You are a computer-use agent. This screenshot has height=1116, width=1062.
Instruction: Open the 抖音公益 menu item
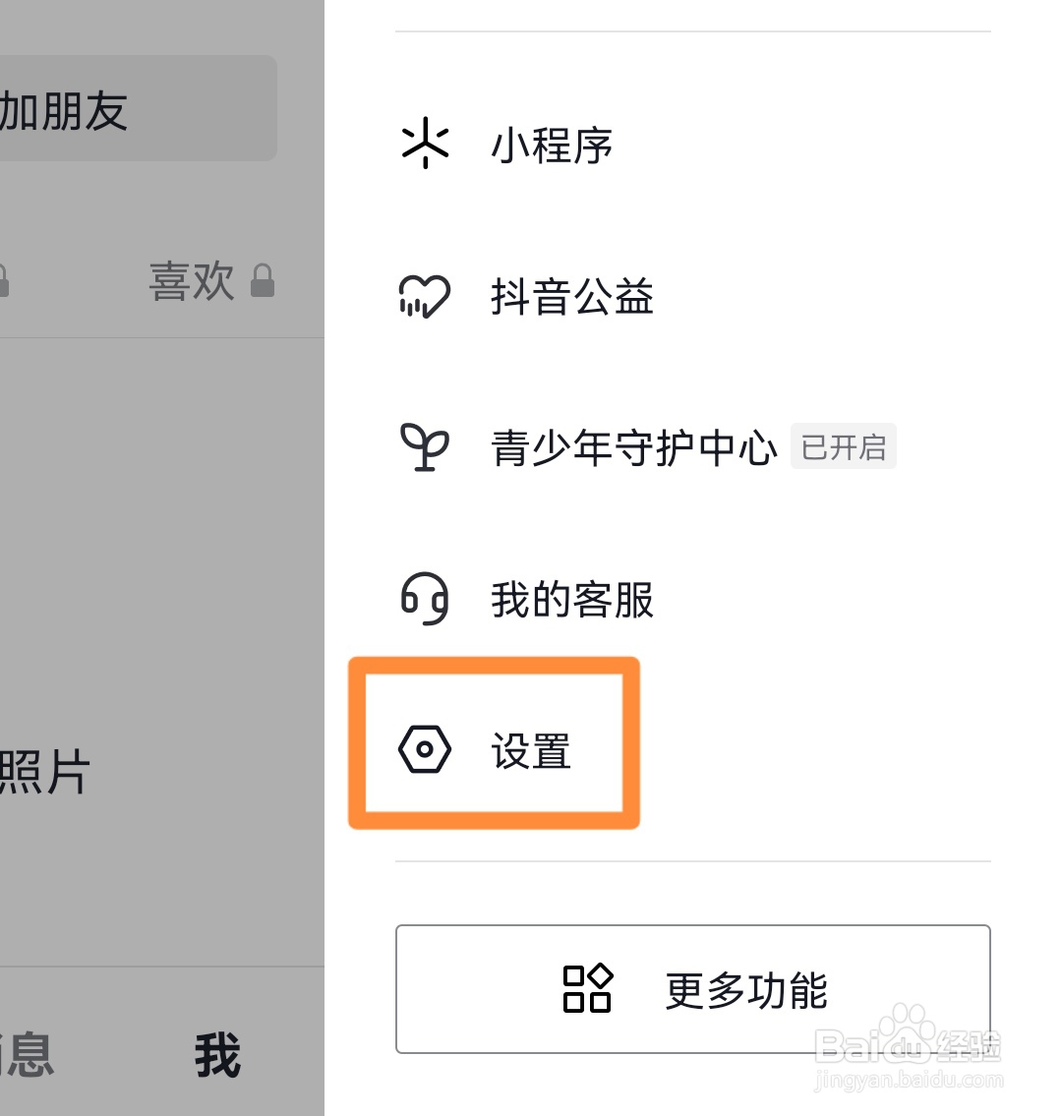572,297
